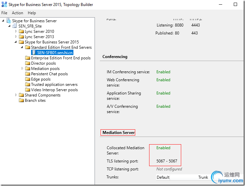Image resolution: width=245 pixels, height=186 pixels.
Task: Click the Standard Edition Front End Servers folder icon
Action: click(27, 47)
